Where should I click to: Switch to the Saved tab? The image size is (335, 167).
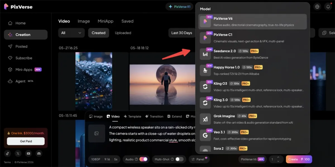(127, 21)
